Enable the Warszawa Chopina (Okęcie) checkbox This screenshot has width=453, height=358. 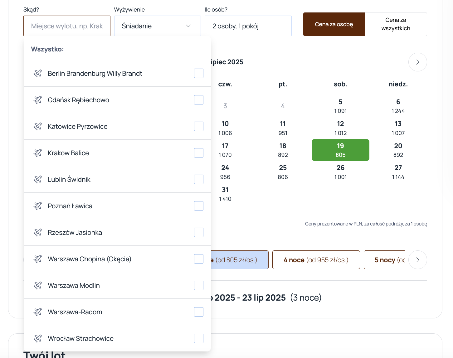(199, 259)
